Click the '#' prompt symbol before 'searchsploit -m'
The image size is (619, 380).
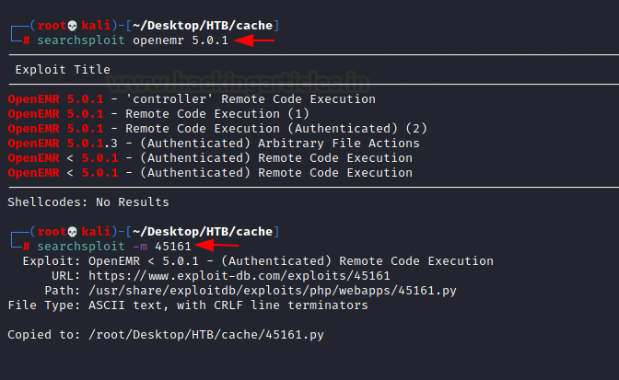[x=27, y=247]
